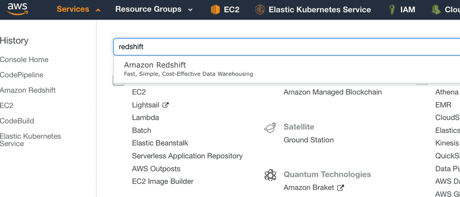Click the Satellite category icon

pyautogui.click(x=270, y=127)
